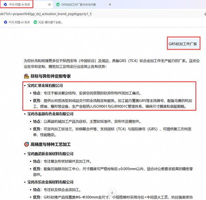This screenshot has height=200, width=206.
Task: Click the line 可定向加工钛法兰
Action: point(112,132)
